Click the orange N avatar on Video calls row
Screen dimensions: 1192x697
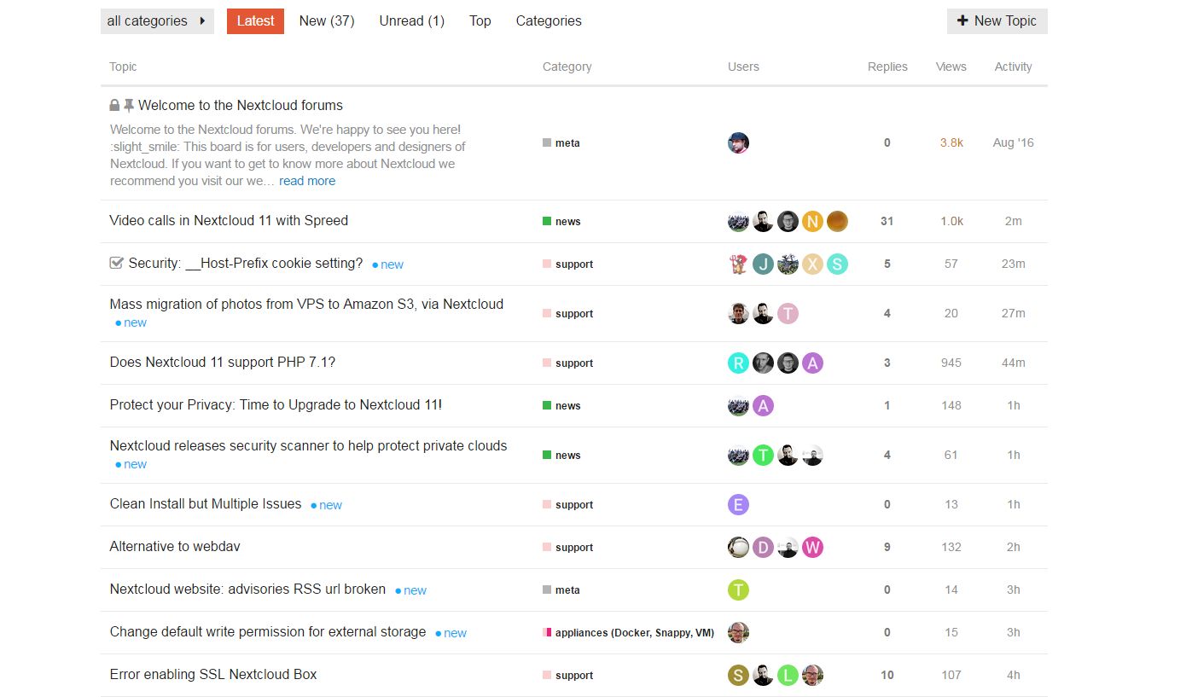tap(812, 222)
